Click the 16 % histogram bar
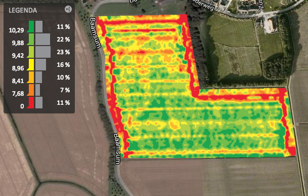Image resolution: width=308 pixels, height=196 pixels. click(40, 64)
